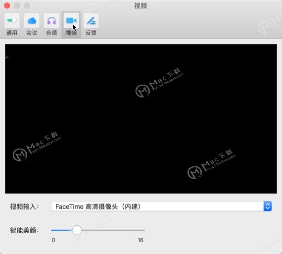Click the 智能美颜 slider knob
Viewport: 282px width, 254px height.
[77, 230]
